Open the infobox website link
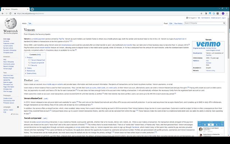 pyautogui.click(x=210, y=71)
